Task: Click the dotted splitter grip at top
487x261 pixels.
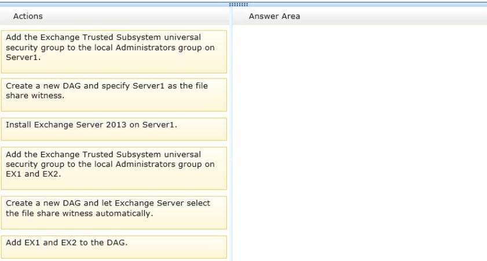Action: tap(238, 5)
